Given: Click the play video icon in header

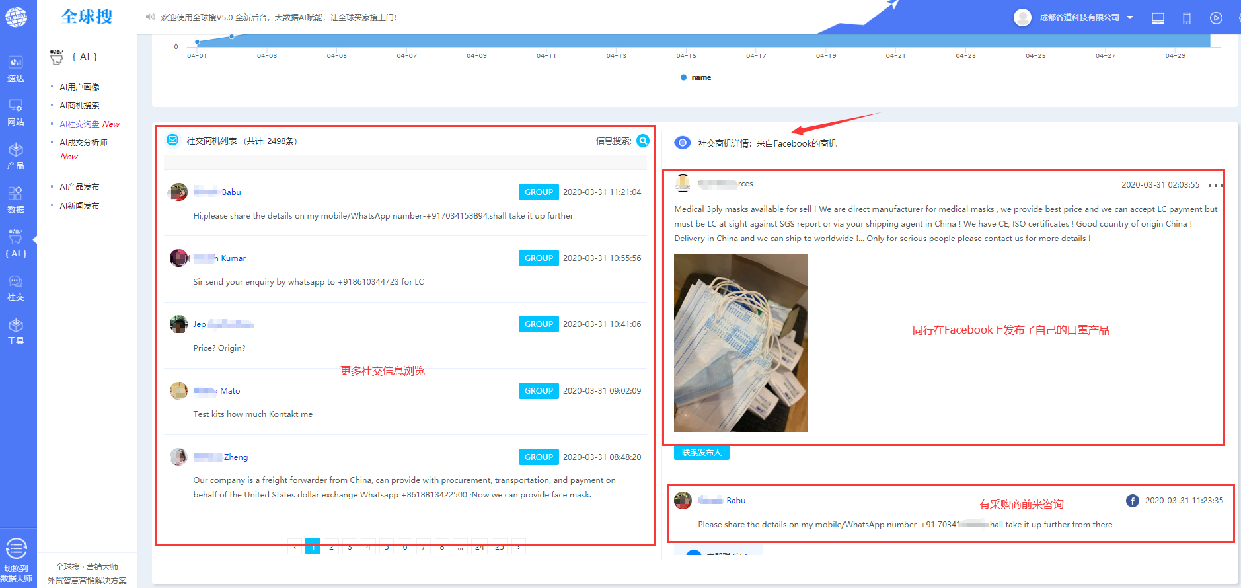Looking at the screenshot, I should 1216,18.
